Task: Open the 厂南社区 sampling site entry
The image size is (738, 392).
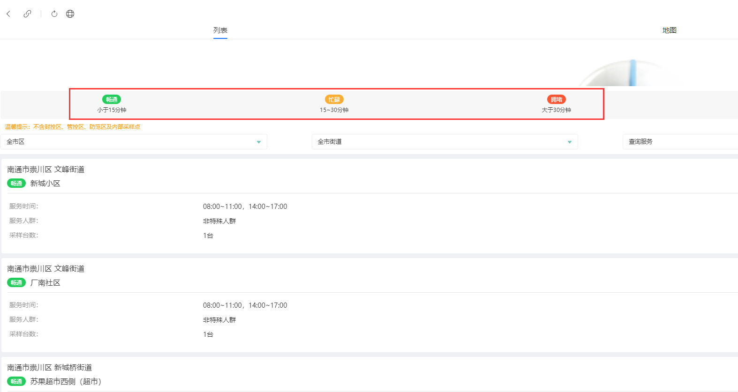Action: 45,283
